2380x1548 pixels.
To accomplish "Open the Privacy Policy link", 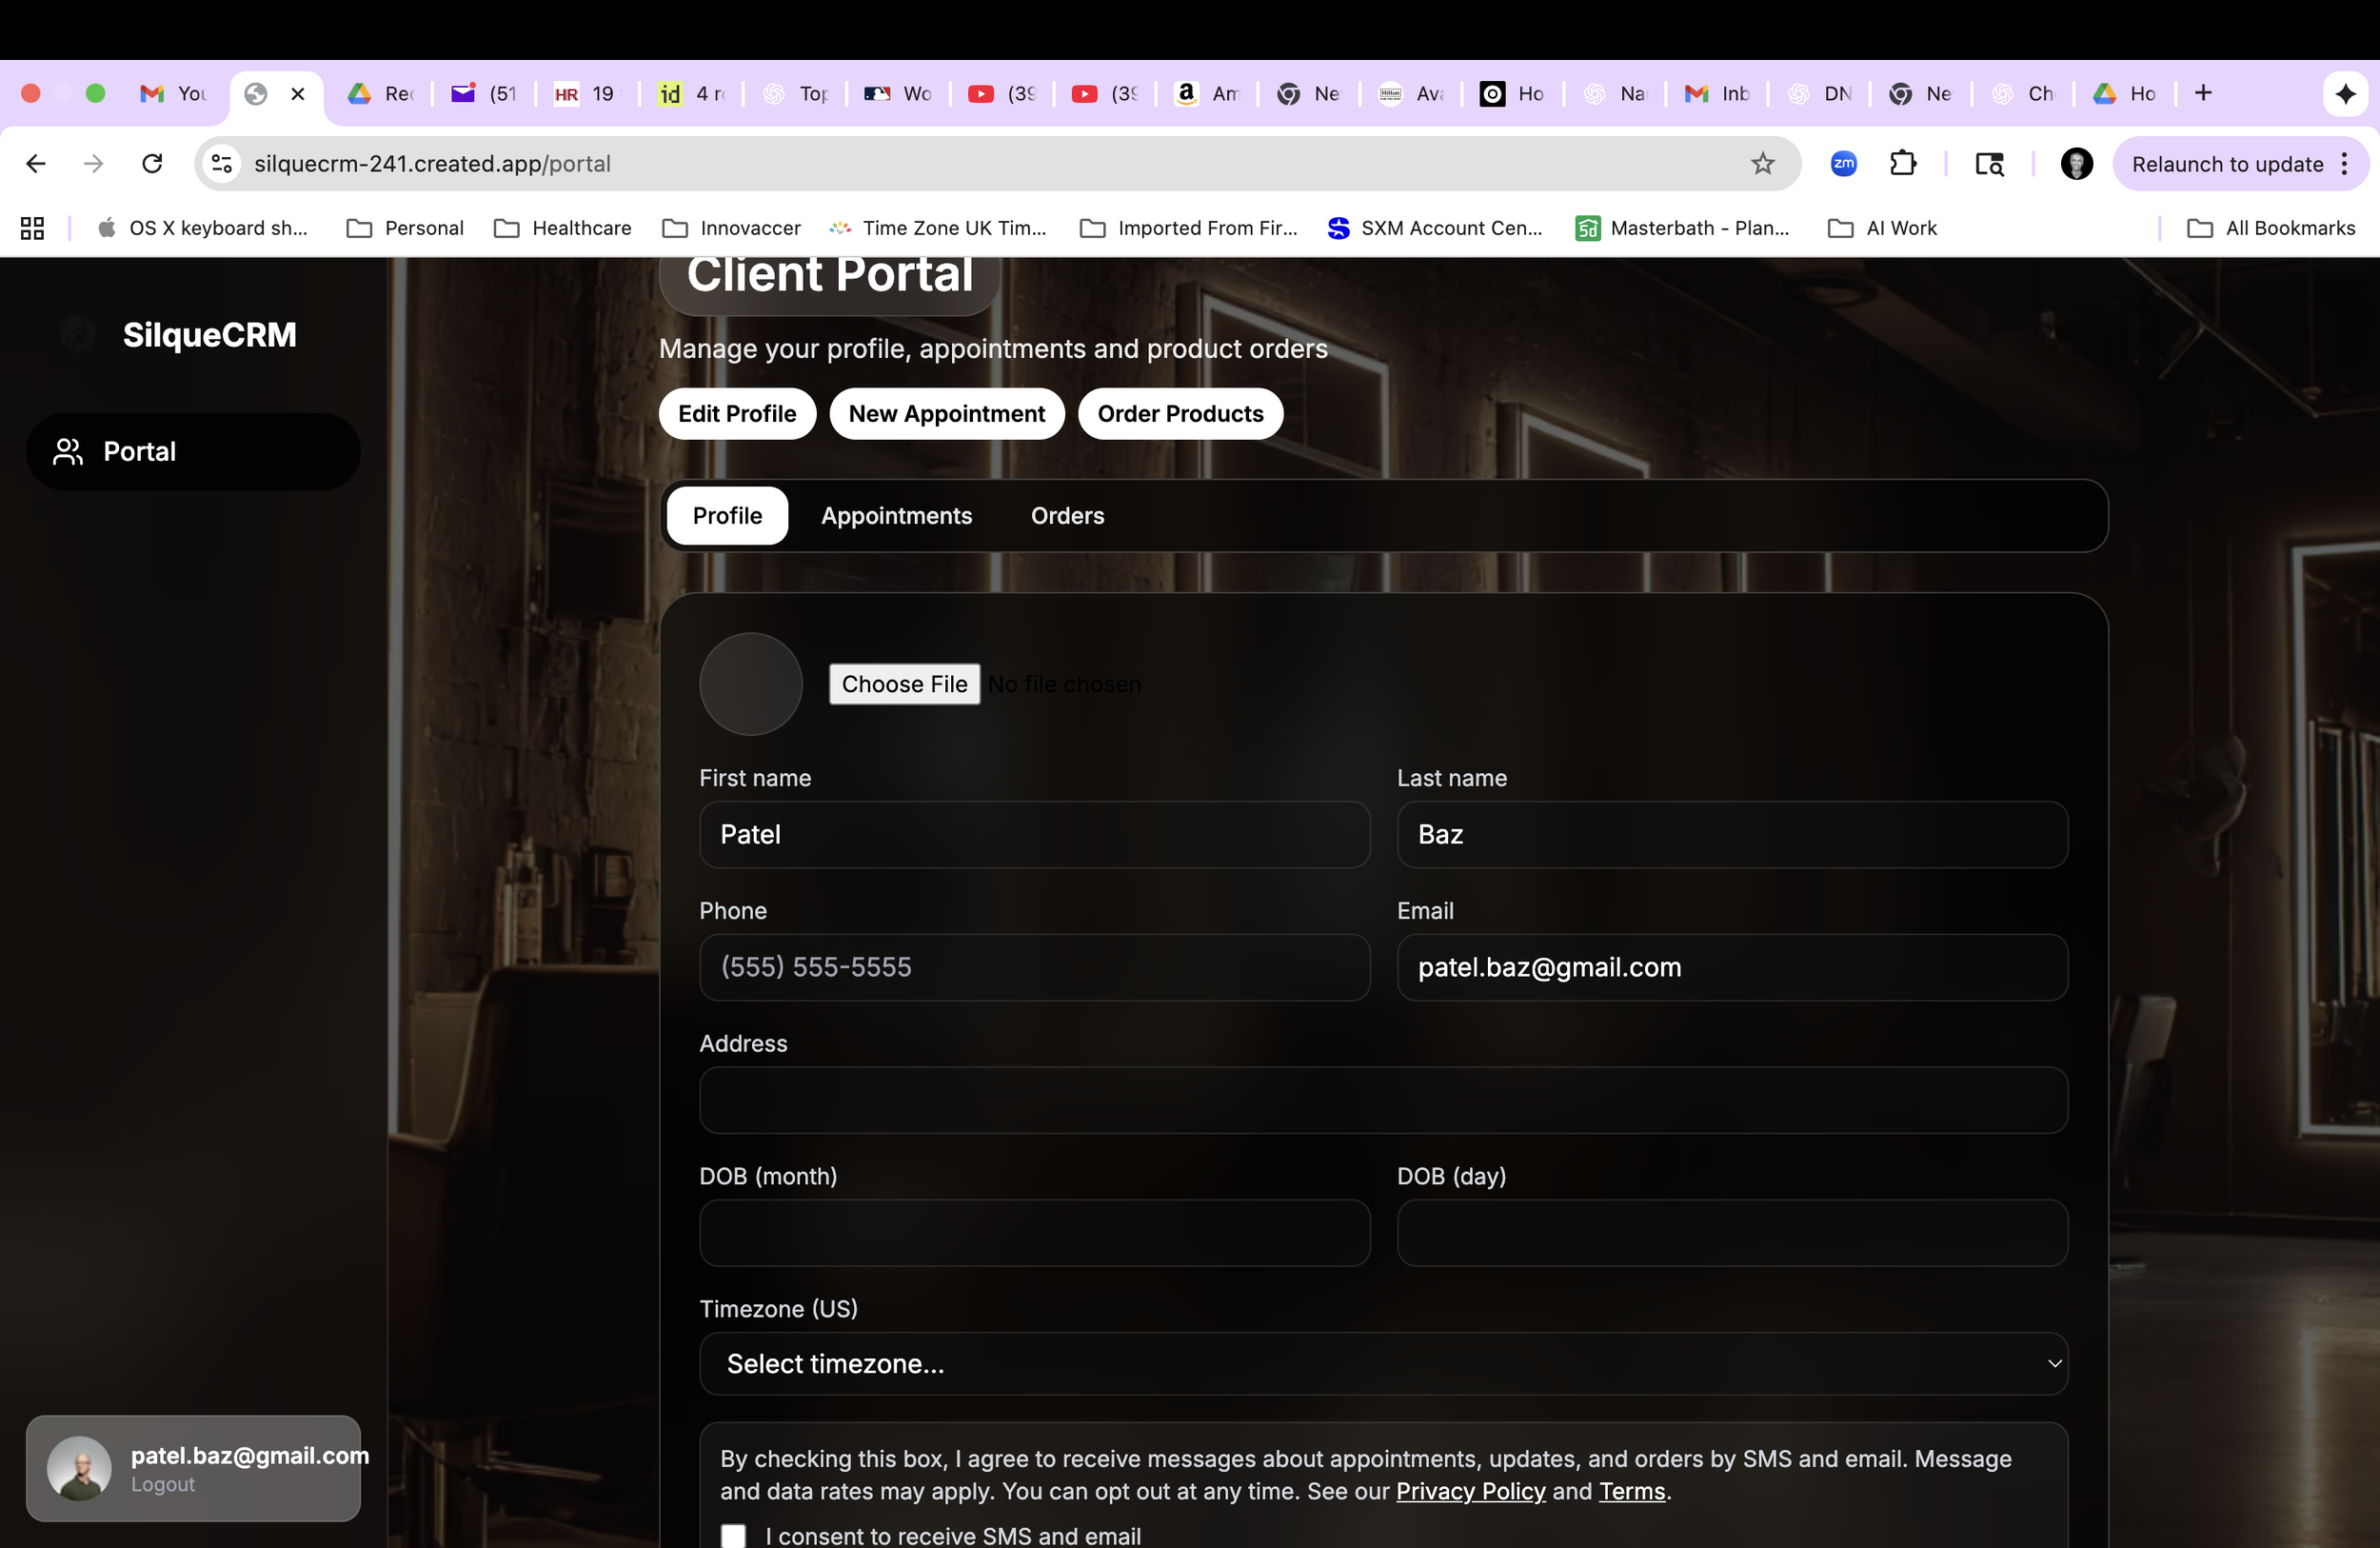I will pyautogui.click(x=1470, y=1491).
